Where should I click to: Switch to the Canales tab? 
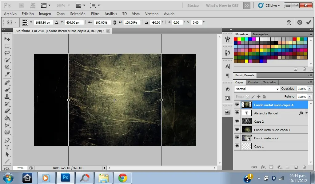click(253, 82)
